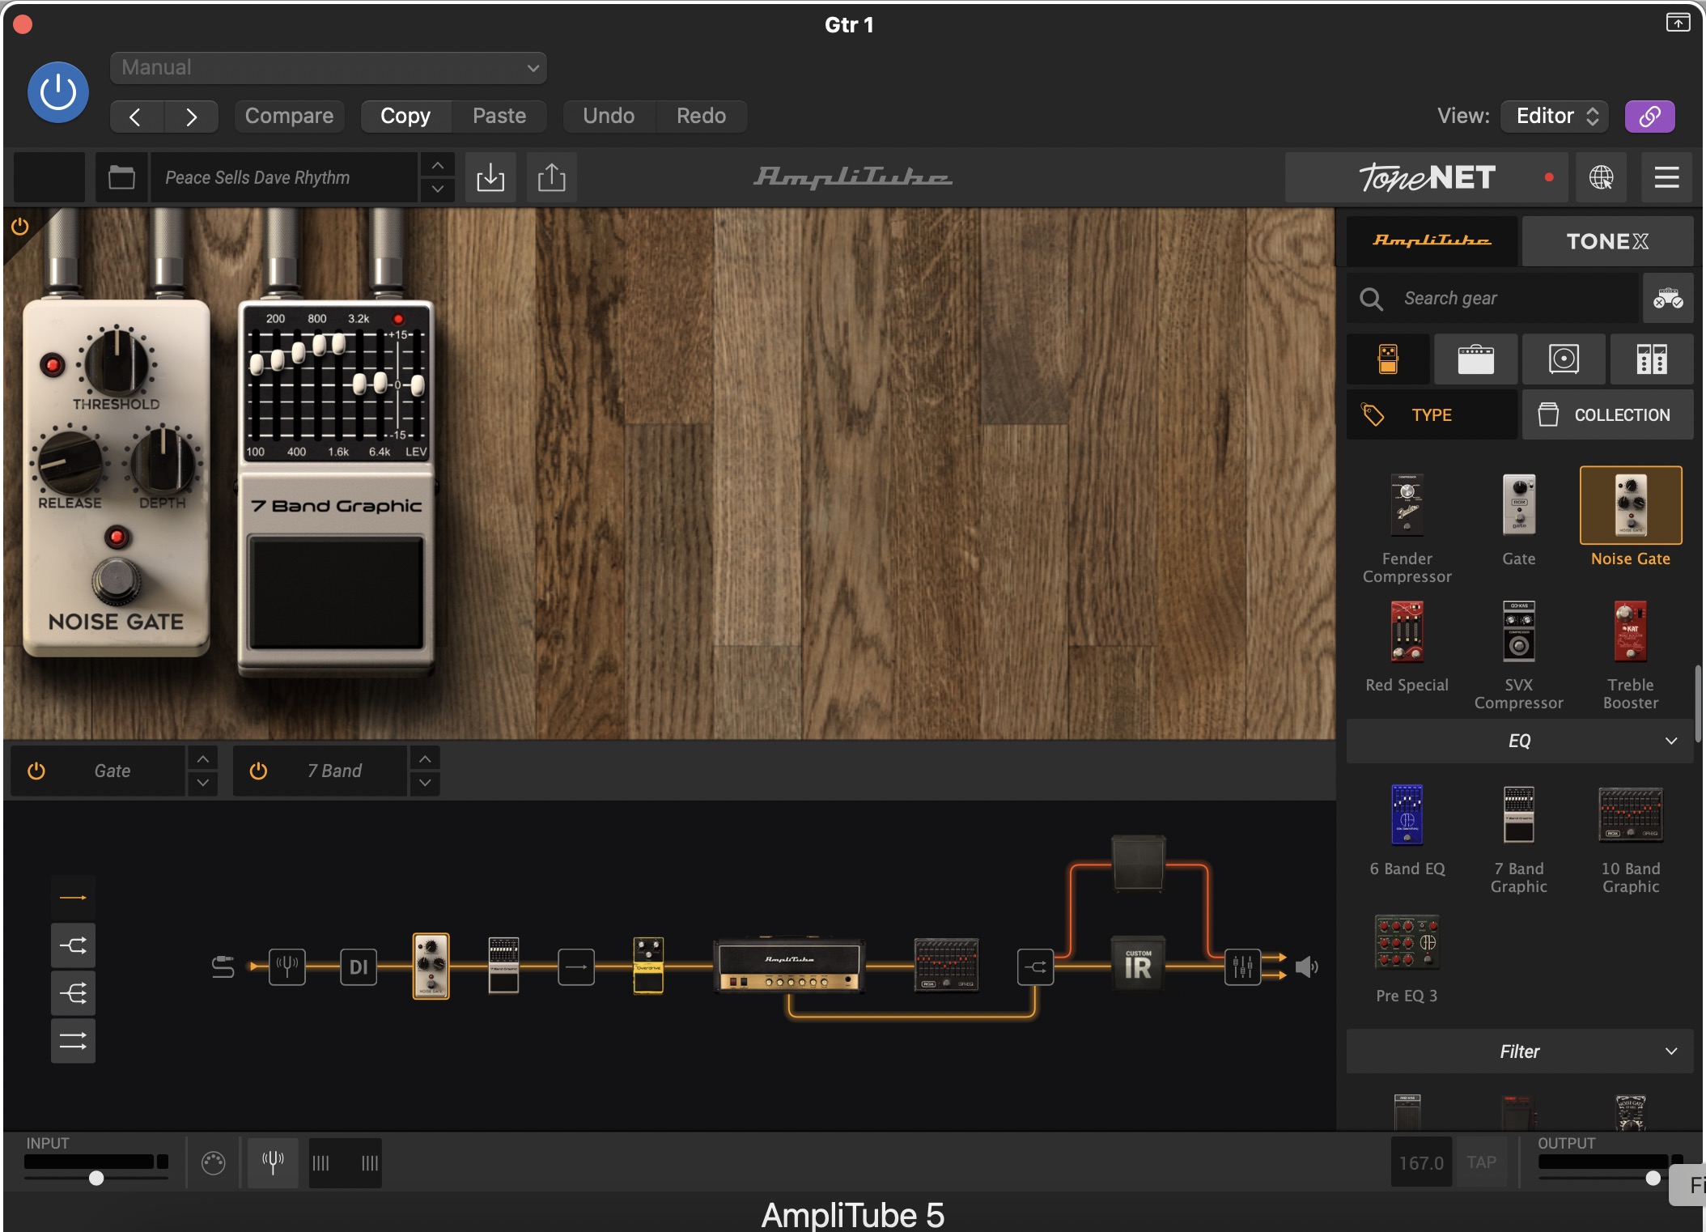Click the gear filter icon beside search
The image size is (1706, 1232).
[1668, 299]
